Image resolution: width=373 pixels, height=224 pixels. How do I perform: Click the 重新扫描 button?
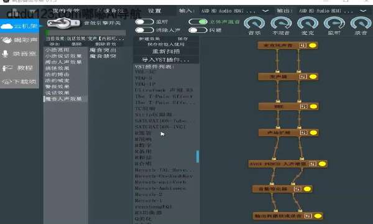pyautogui.click(x=166, y=52)
